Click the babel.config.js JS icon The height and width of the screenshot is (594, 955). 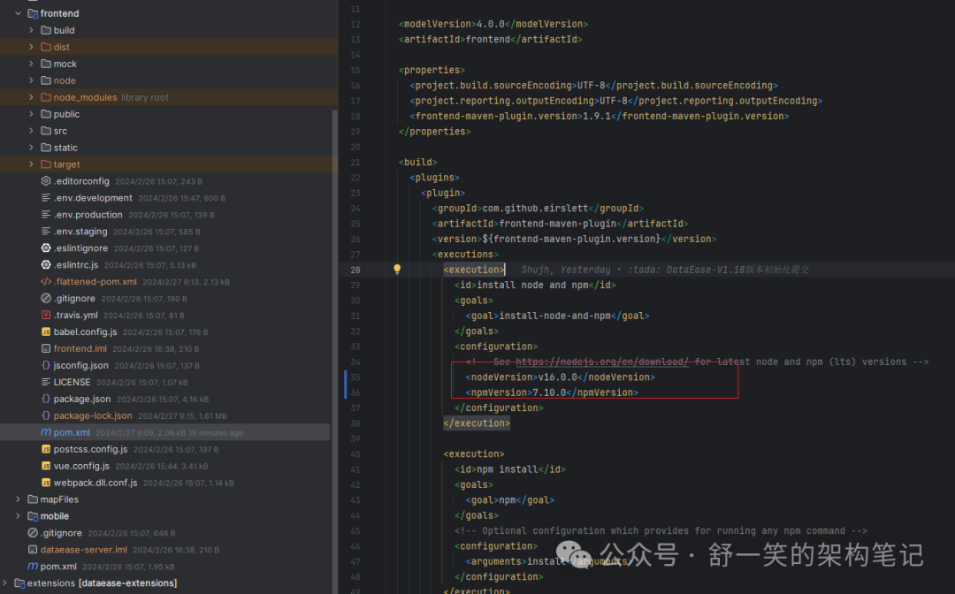[x=46, y=331]
